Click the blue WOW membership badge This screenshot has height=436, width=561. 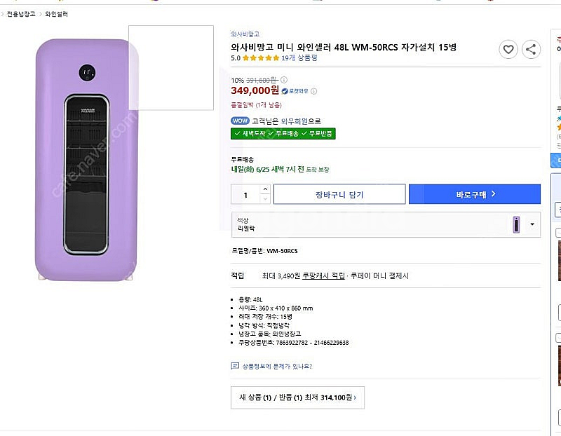tap(240, 121)
